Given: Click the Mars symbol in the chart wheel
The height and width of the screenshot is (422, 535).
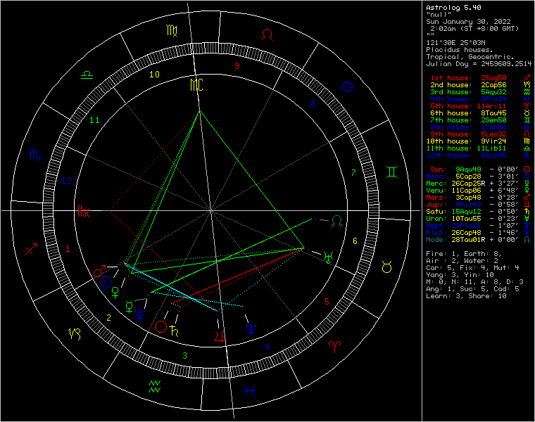Looking at the screenshot, I should pyautogui.click(x=99, y=271).
